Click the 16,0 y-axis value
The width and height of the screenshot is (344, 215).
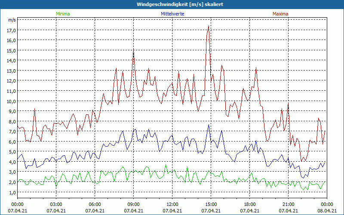click(x=11, y=40)
